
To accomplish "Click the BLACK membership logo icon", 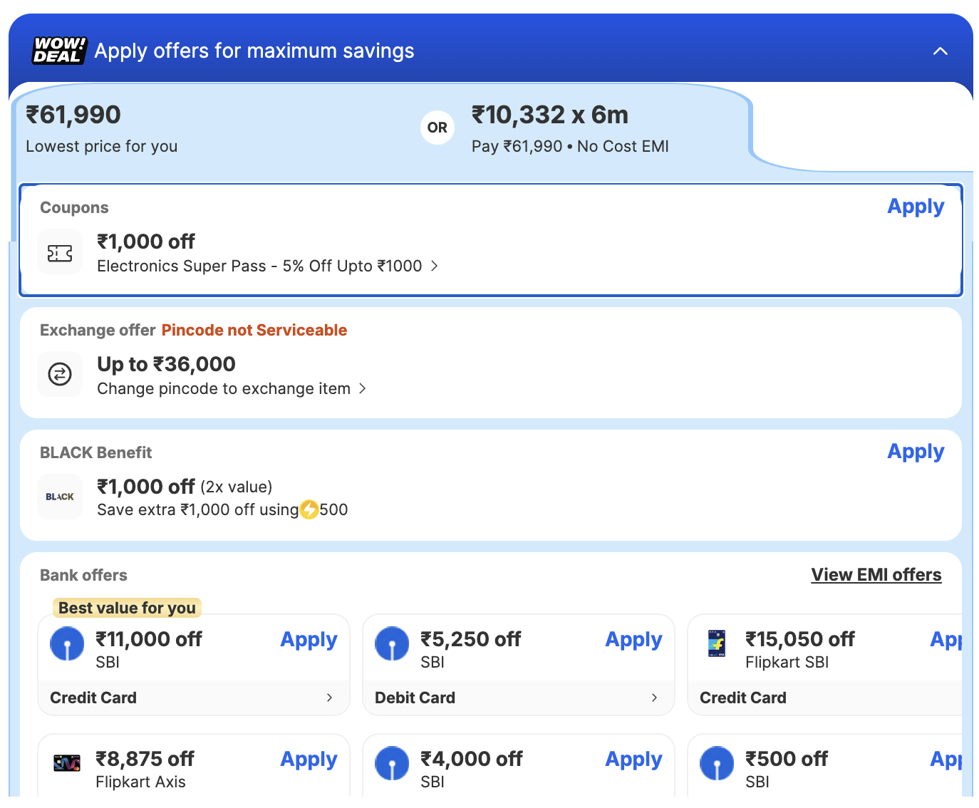I will click(60, 497).
